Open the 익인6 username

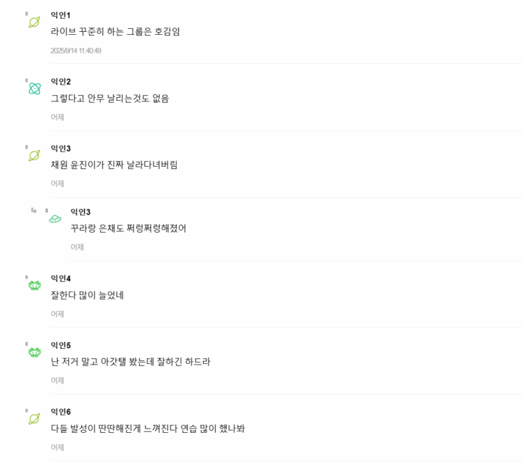coord(60,412)
